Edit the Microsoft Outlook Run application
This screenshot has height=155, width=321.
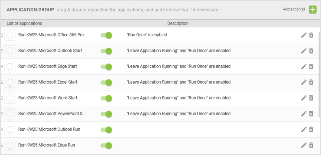pyautogui.click(x=304, y=130)
